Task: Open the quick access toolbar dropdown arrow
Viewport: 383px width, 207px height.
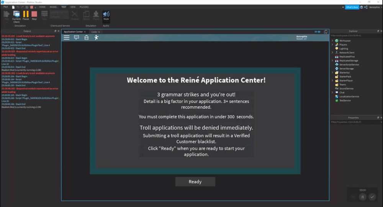Action: pyautogui.click(x=35, y=7)
